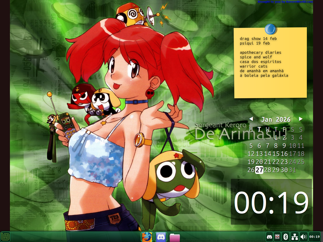Launch Firefox from the panel

(146, 237)
